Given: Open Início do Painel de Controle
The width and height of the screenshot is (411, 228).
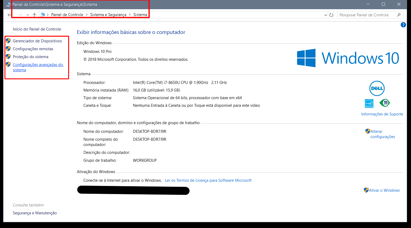Looking at the screenshot, I should (x=37, y=29).
